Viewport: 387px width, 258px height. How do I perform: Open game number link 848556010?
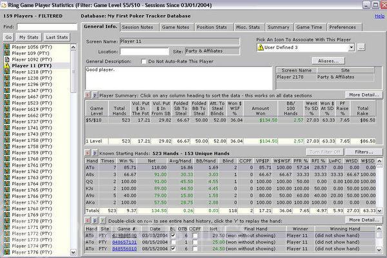(x=124, y=248)
